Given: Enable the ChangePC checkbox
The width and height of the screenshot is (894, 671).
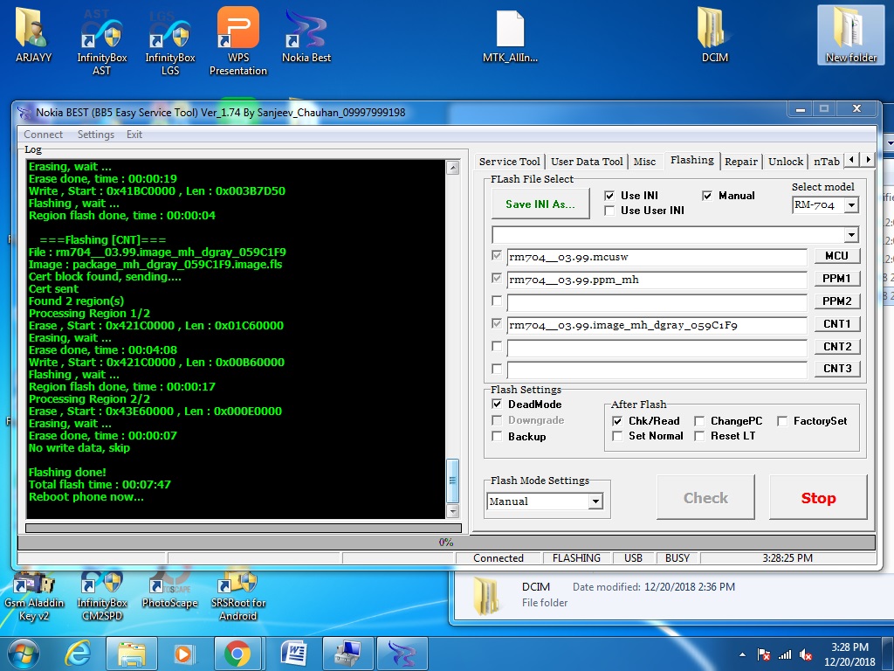Looking at the screenshot, I should pos(699,421).
